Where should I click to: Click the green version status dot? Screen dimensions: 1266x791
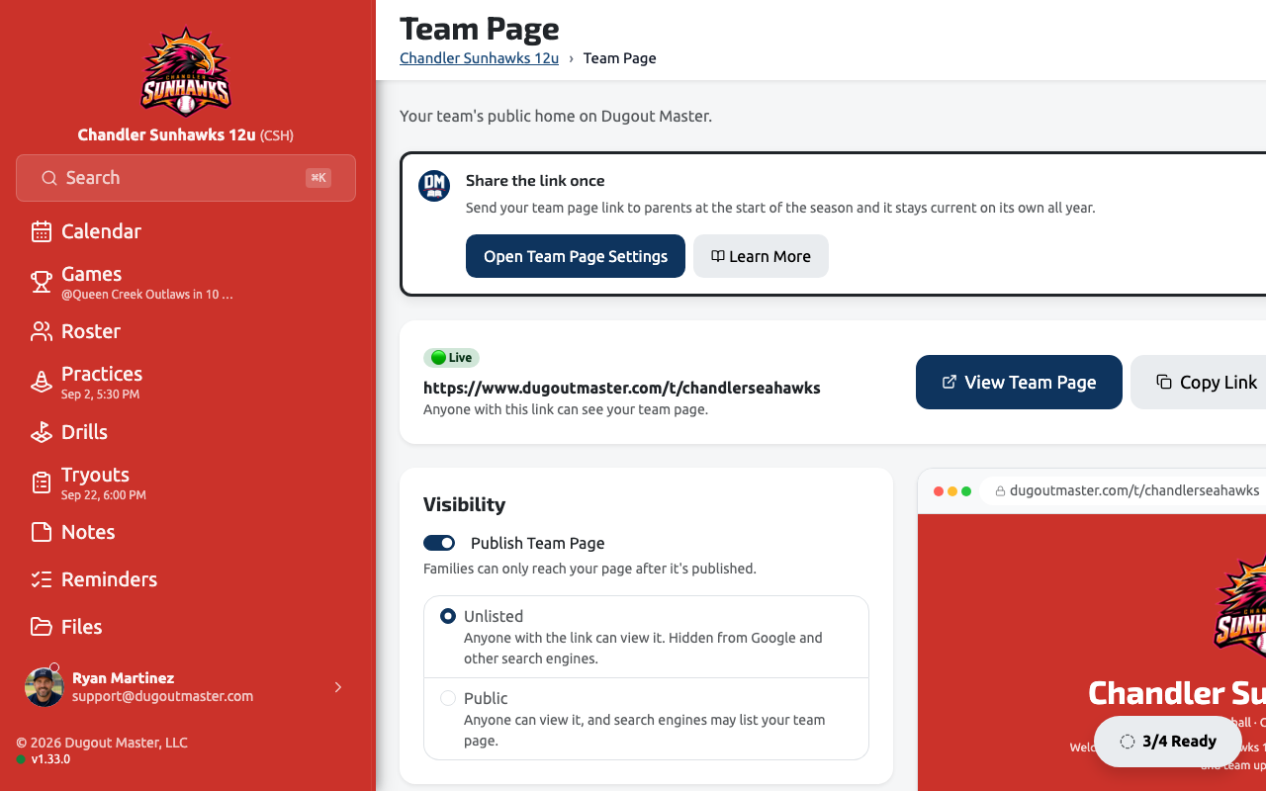21,759
